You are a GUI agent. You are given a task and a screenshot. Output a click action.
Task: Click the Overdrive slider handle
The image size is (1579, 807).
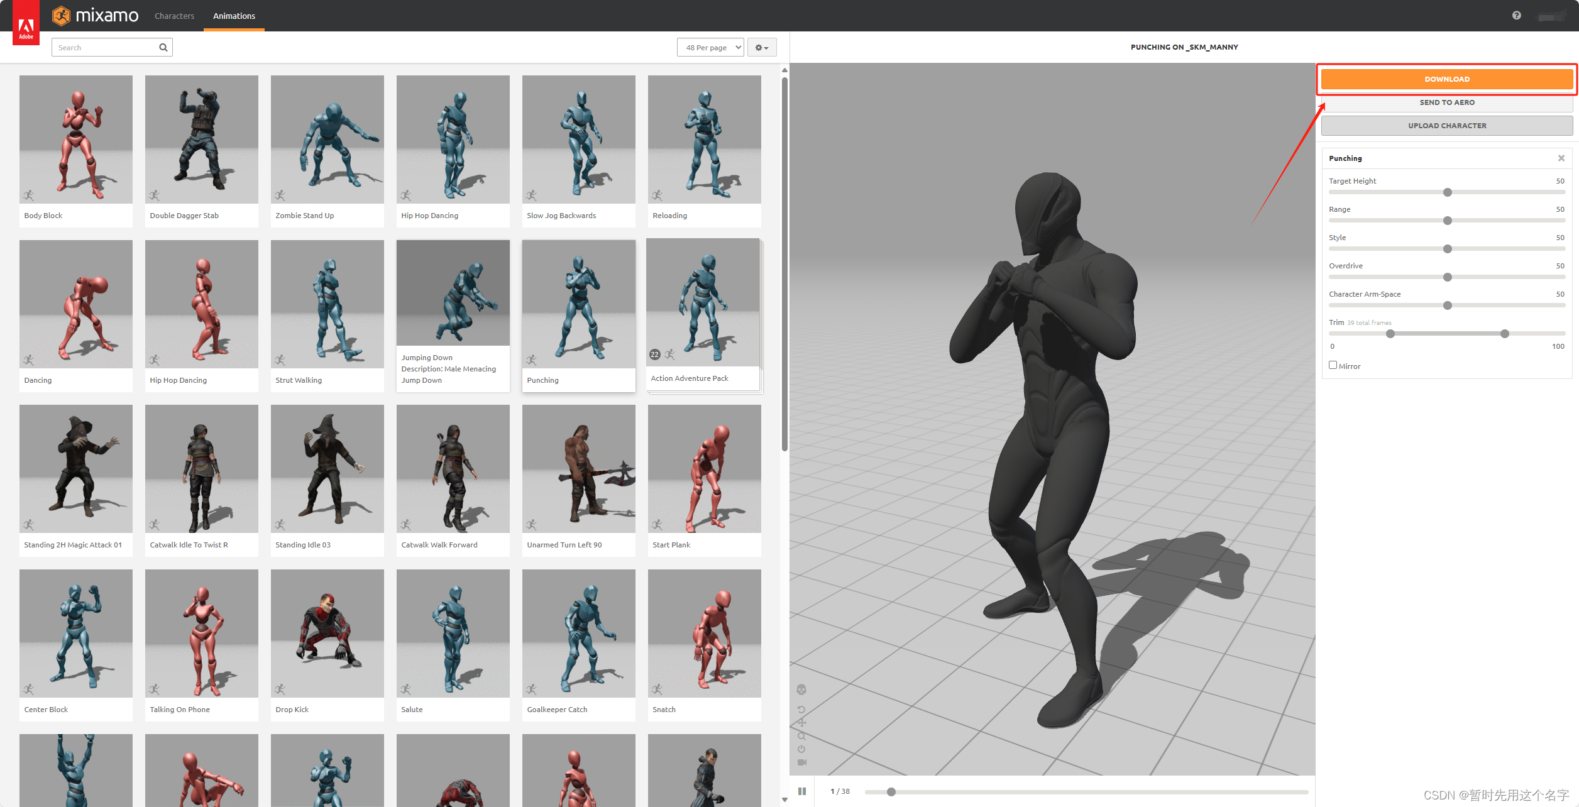[1448, 277]
